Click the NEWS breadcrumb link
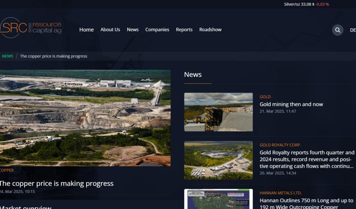The width and height of the screenshot is (356, 209). [x=7, y=56]
